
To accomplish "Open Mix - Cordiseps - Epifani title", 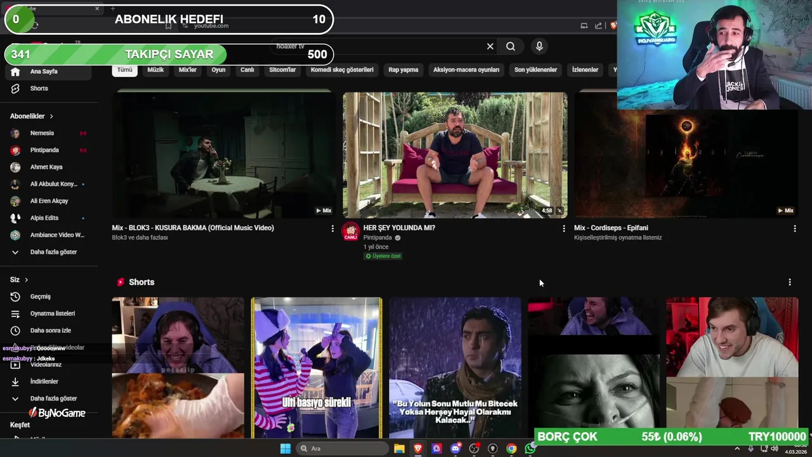I will pos(611,228).
